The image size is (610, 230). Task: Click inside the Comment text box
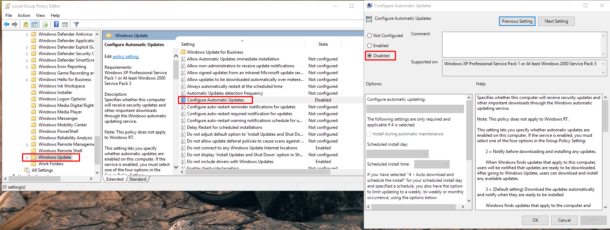point(521,44)
